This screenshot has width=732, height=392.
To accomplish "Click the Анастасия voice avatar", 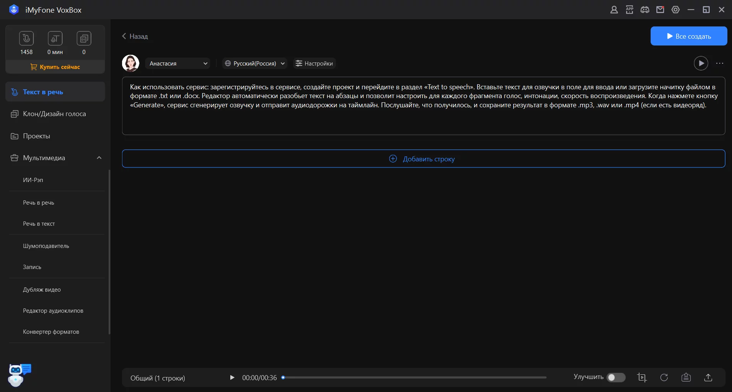I will (131, 63).
